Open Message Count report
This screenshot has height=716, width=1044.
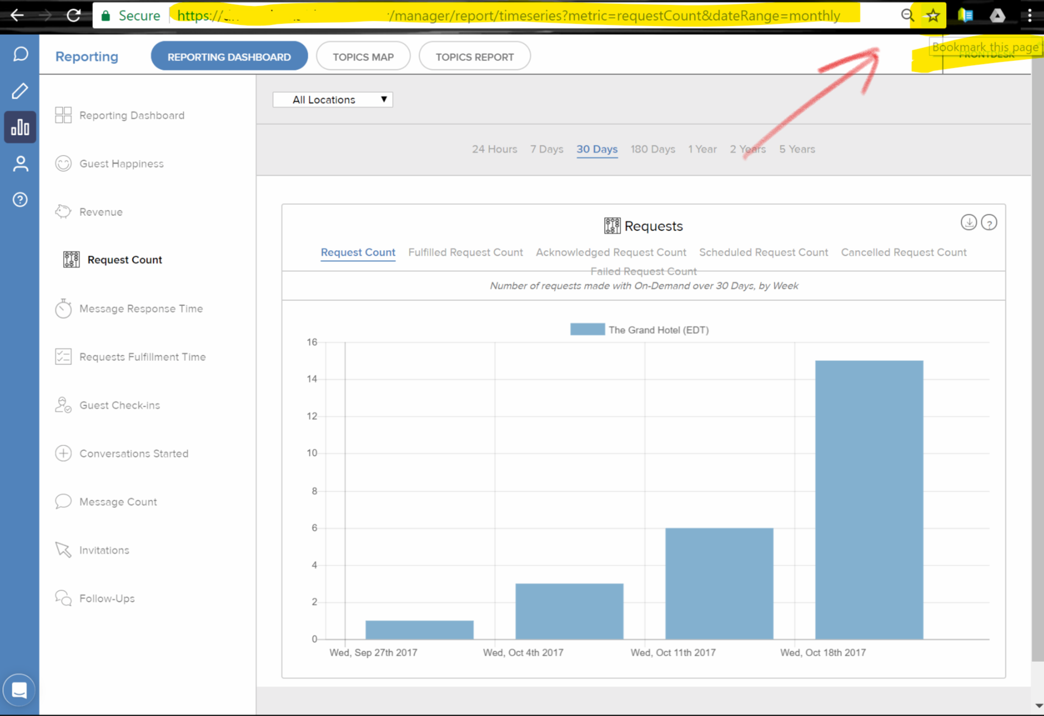click(x=118, y=502)
